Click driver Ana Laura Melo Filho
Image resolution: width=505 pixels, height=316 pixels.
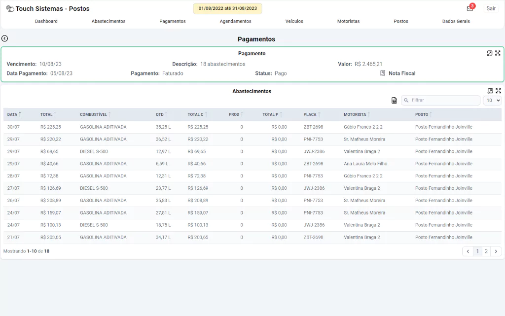[365, 164]
